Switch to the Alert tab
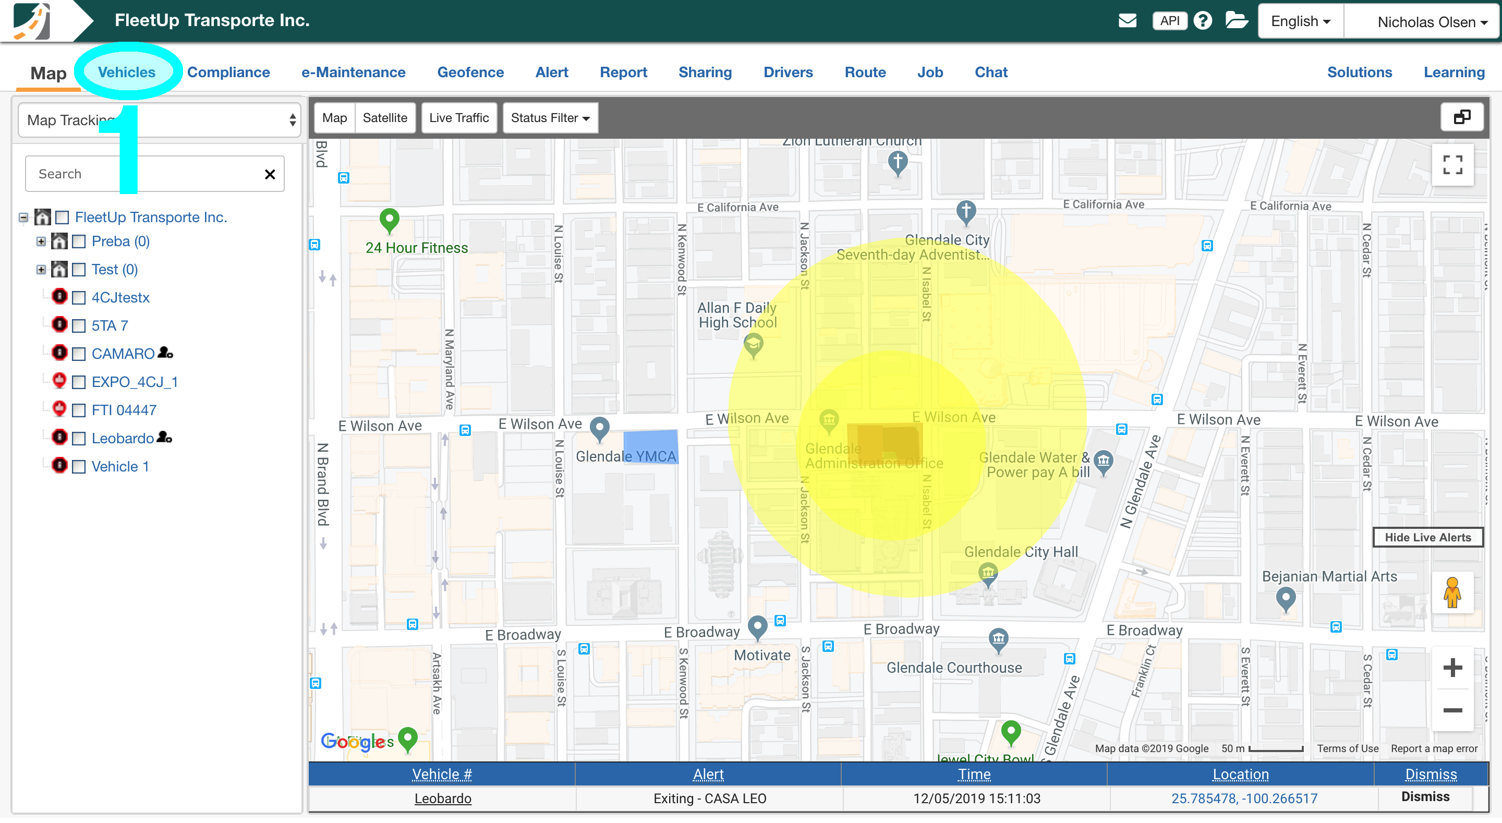Viewport: 1502px width, 823px height. point(551,72)
